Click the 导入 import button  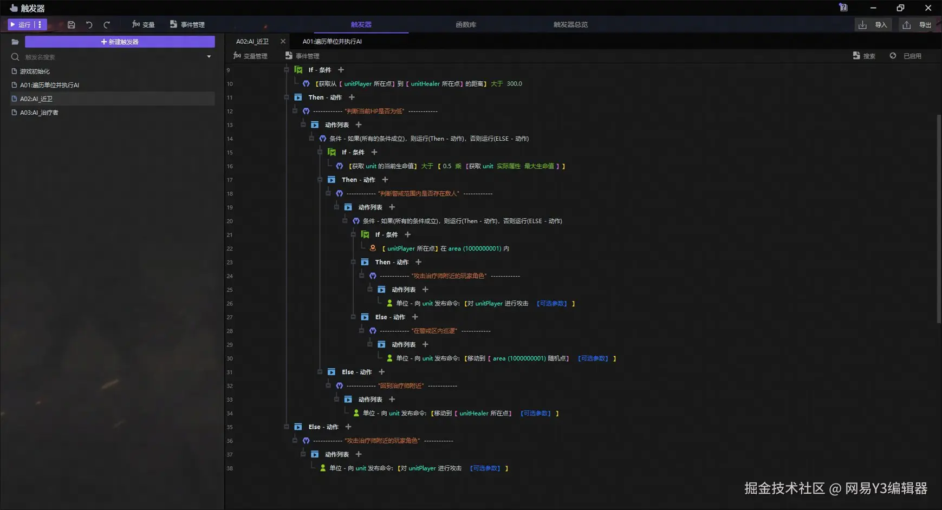click(x=873, y=25)
